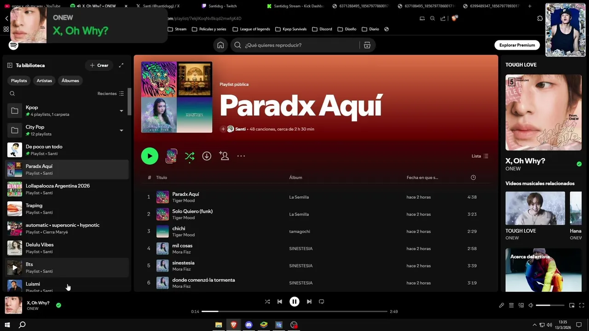Screen dimensions: 589x331
Task: Go back to the previous track
Action: click(280, 302)
